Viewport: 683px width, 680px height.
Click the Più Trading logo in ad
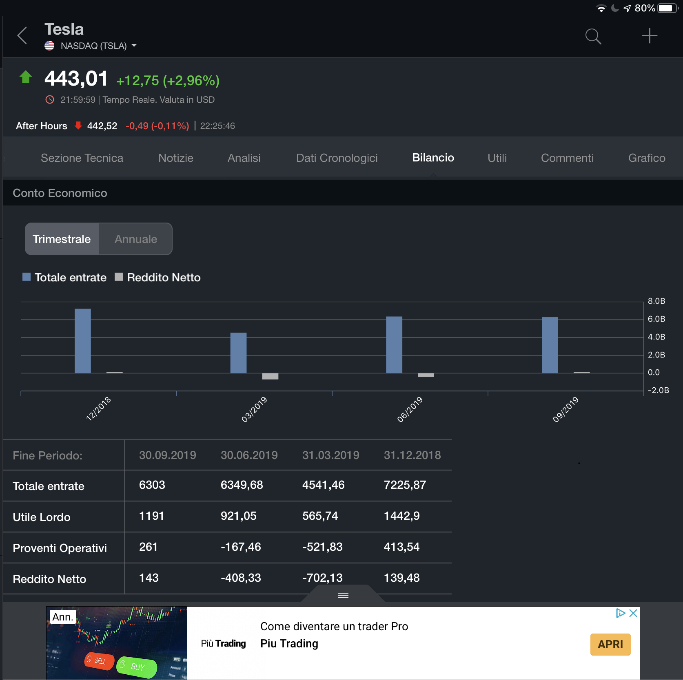coord(223,643)
